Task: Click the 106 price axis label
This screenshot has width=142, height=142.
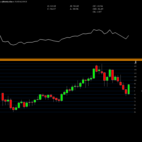Action: (135, 77)
